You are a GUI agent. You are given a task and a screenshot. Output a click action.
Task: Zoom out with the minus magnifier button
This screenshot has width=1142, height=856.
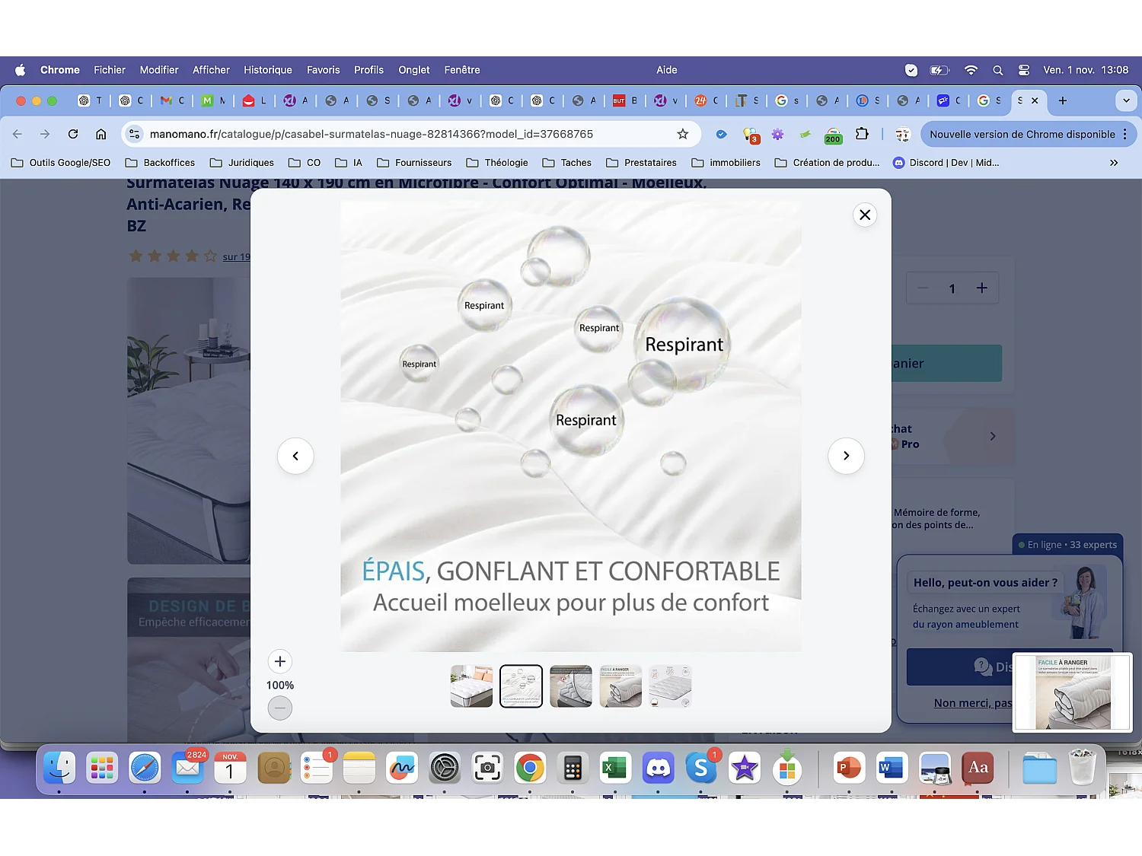(279, 708)
